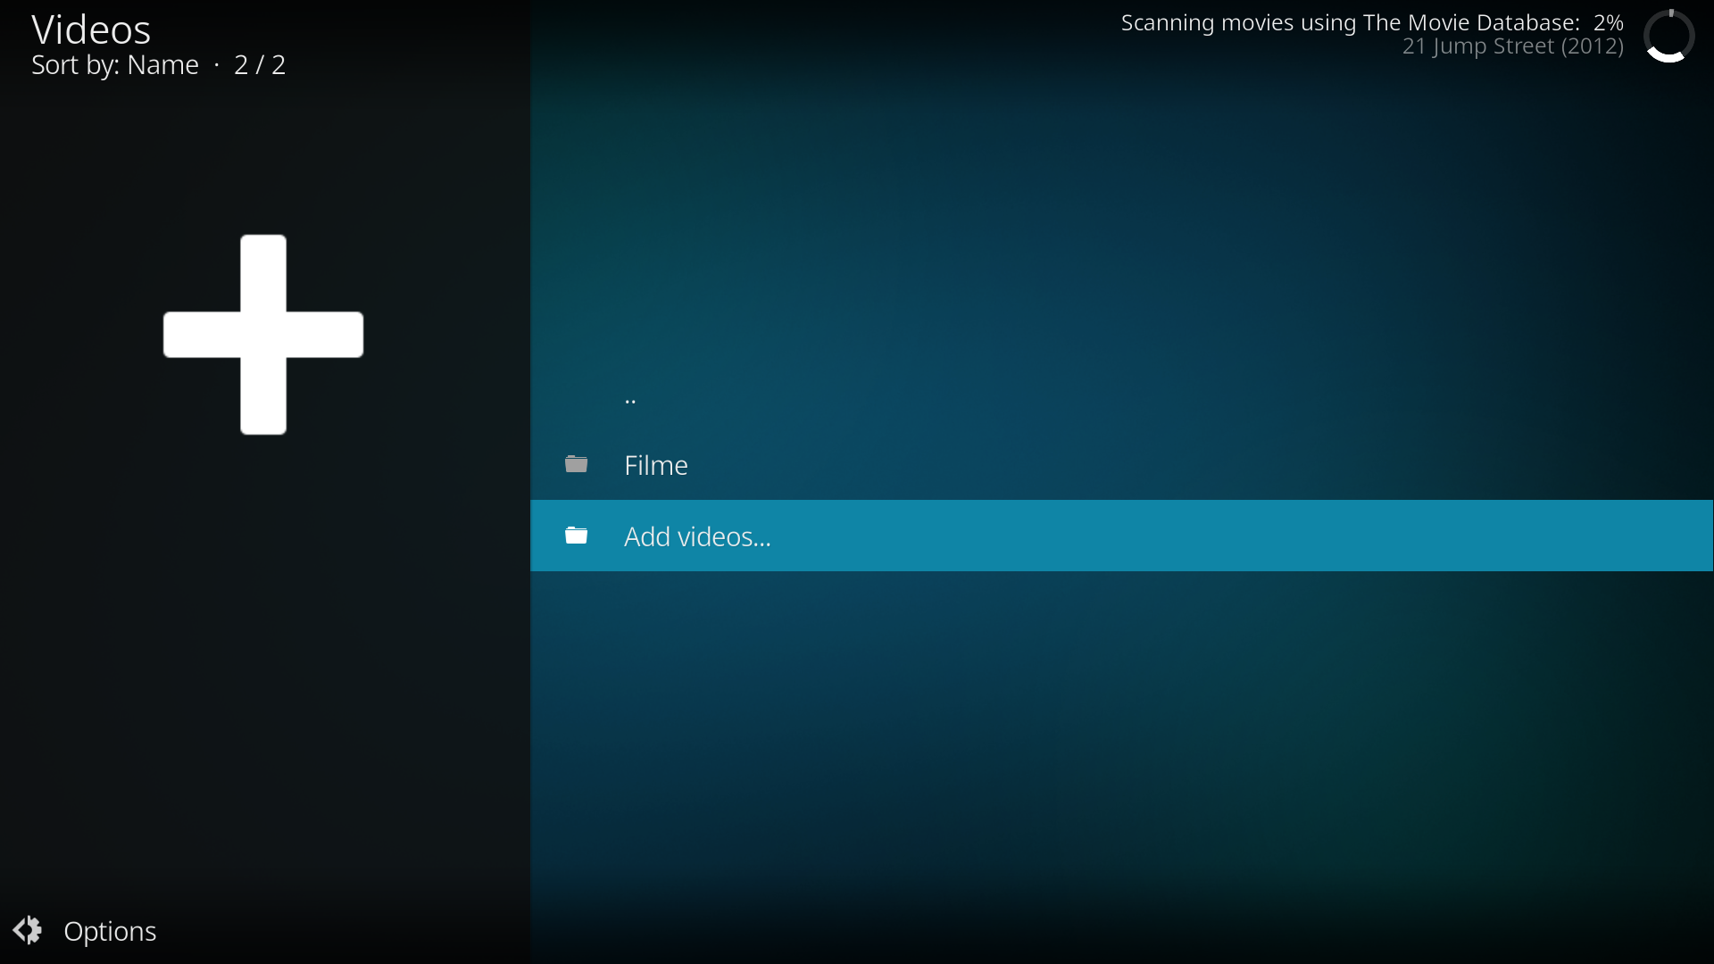Click the large plus add thumbnail

[x=263, y=335]
